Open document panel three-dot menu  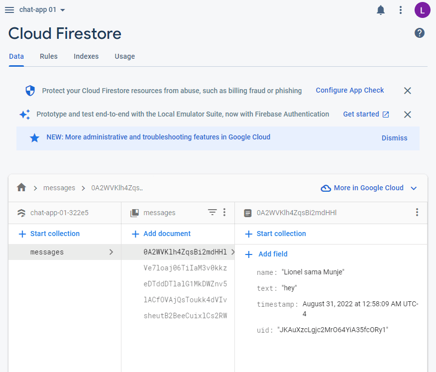417,213
